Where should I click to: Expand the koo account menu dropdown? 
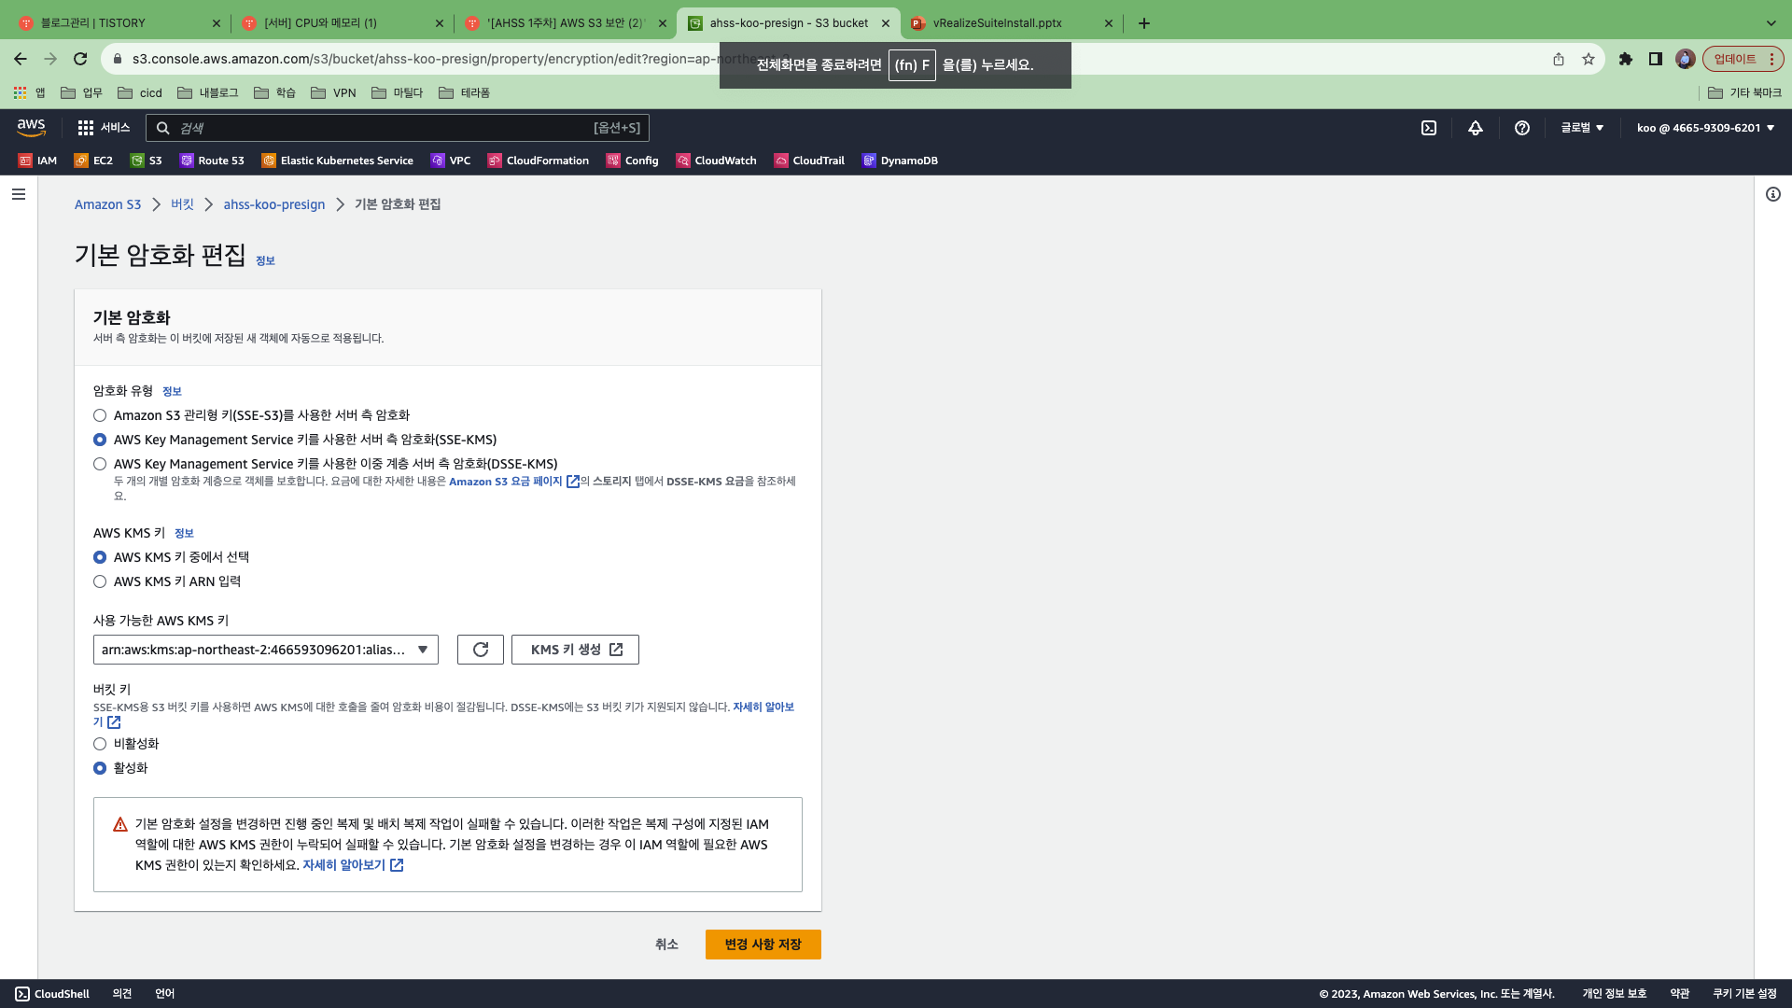(1705, 128)
